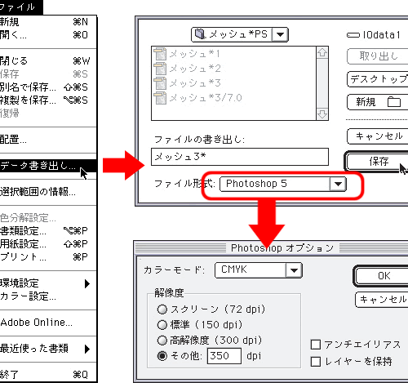
Task: Click the 新規 new folder button icon
Action: (394, 102)
